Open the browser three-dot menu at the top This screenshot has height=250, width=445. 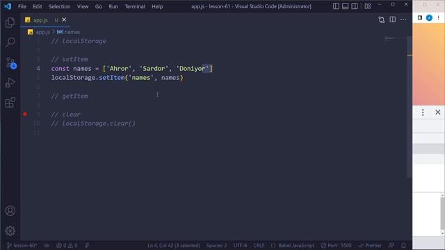(439, 17)
